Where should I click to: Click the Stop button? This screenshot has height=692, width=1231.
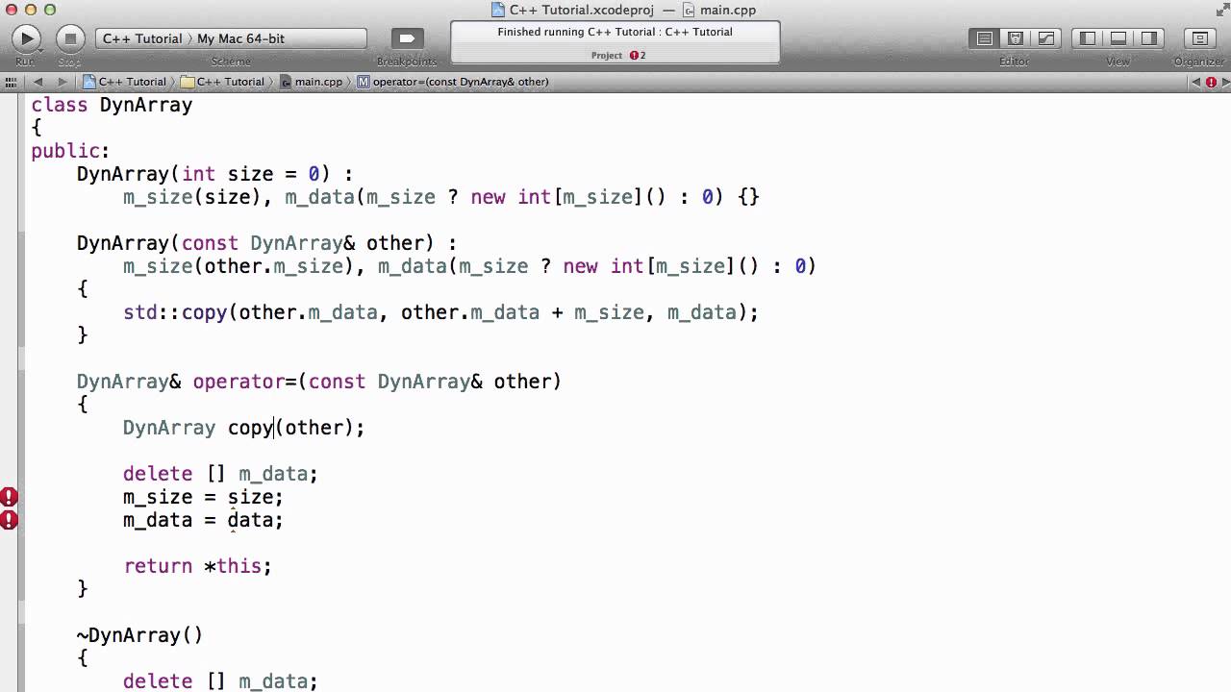pyautogui.click(x=70, y=38)
